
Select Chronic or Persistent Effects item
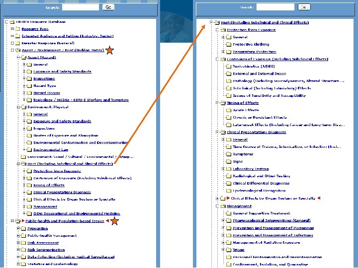pos(260,117)
